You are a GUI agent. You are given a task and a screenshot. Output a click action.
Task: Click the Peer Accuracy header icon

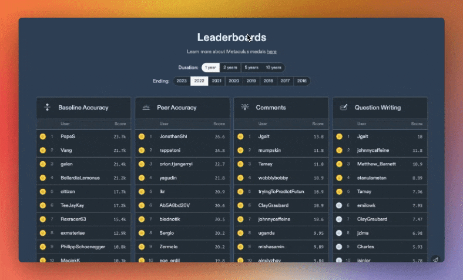point(146,108)
